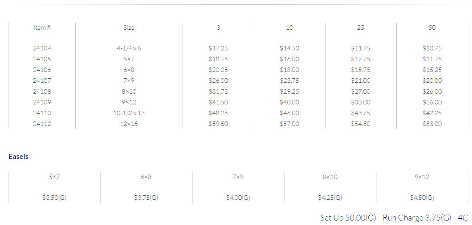Click the $38.00 price cell
Image resolution: width=472 pixels, height=225 pixels.
(361, 102)
